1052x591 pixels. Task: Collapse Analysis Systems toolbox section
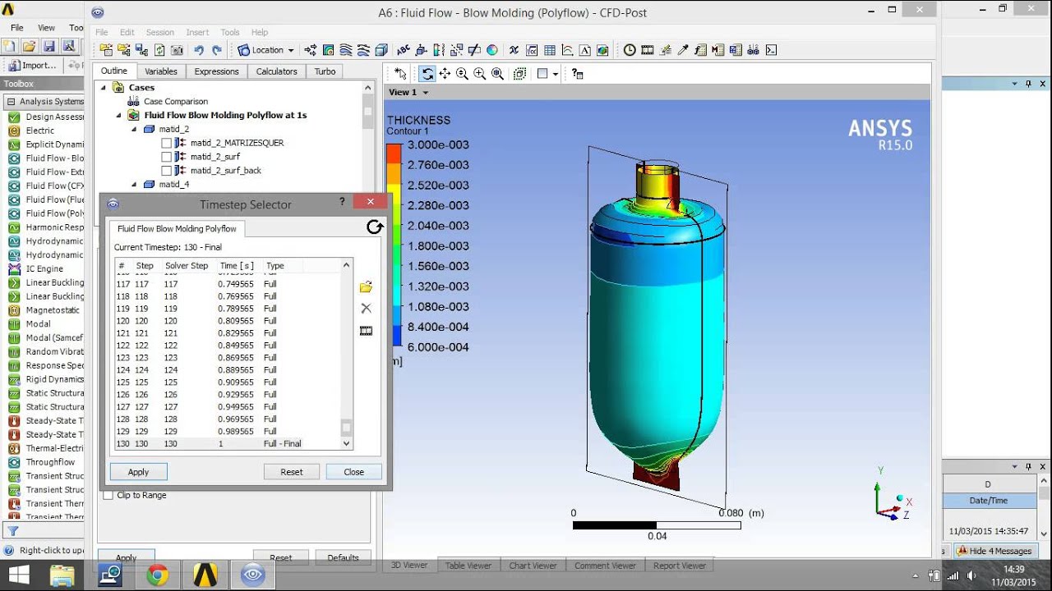tap(11, 102)
